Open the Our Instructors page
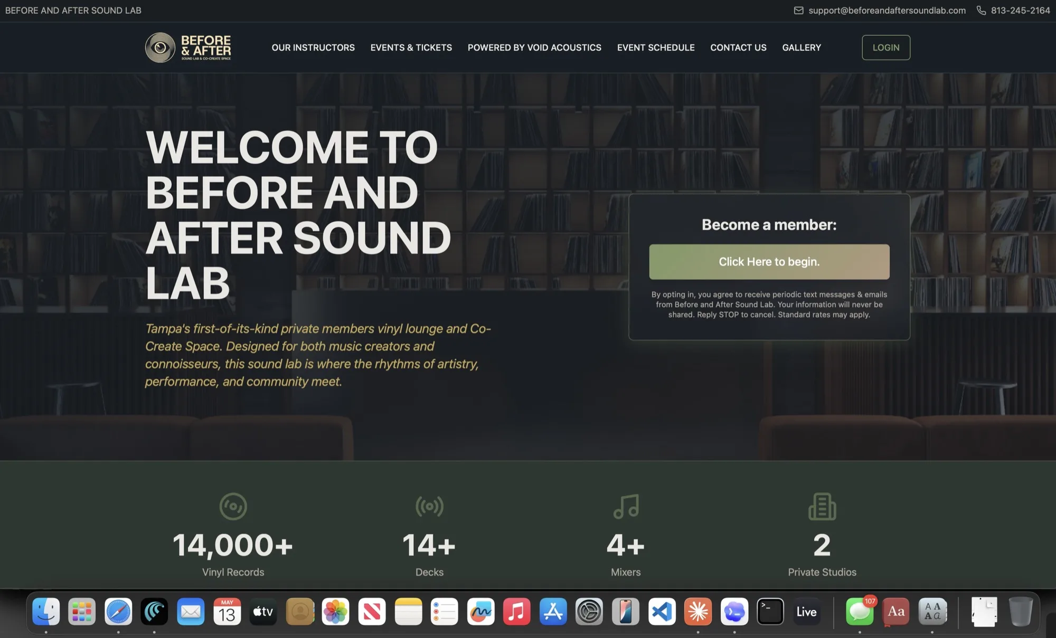The height and width of the screenshot is (638, 1056). pyautogui.click(x=313, y=47)
